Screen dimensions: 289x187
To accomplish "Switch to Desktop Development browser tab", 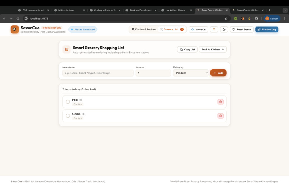I will [x=141, y=10].
